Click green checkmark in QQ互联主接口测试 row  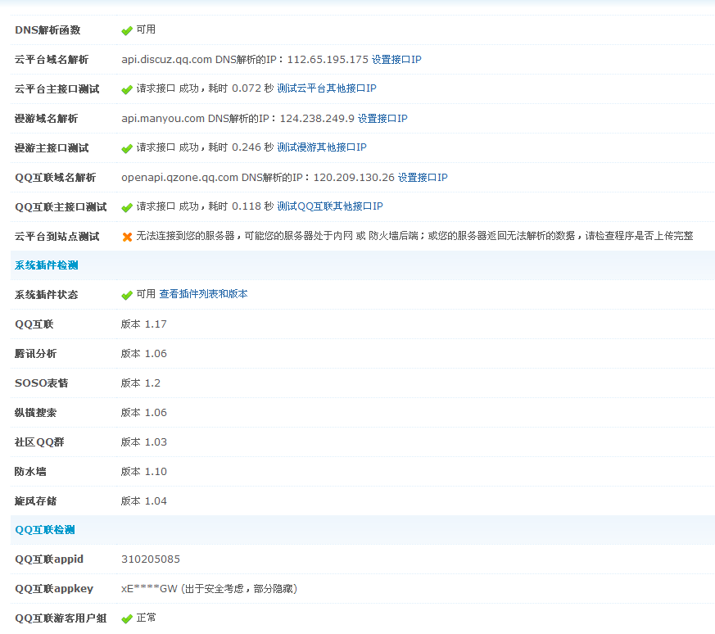point(127,207)
